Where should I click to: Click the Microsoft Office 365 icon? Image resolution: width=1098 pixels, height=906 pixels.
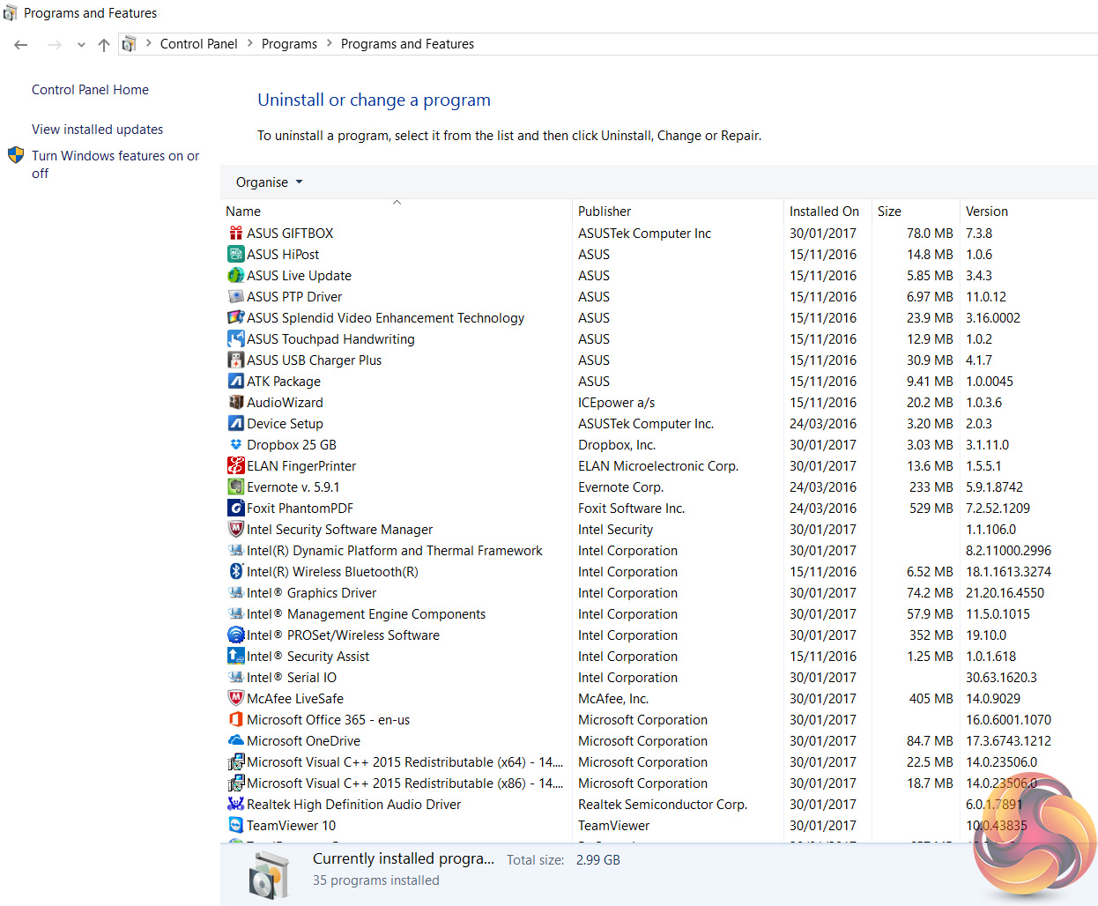[x=236, y=720]
